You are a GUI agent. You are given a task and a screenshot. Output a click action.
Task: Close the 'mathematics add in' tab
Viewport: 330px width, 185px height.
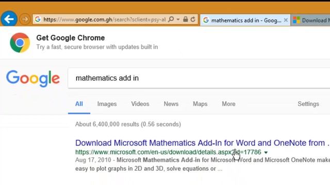(286, 20)
